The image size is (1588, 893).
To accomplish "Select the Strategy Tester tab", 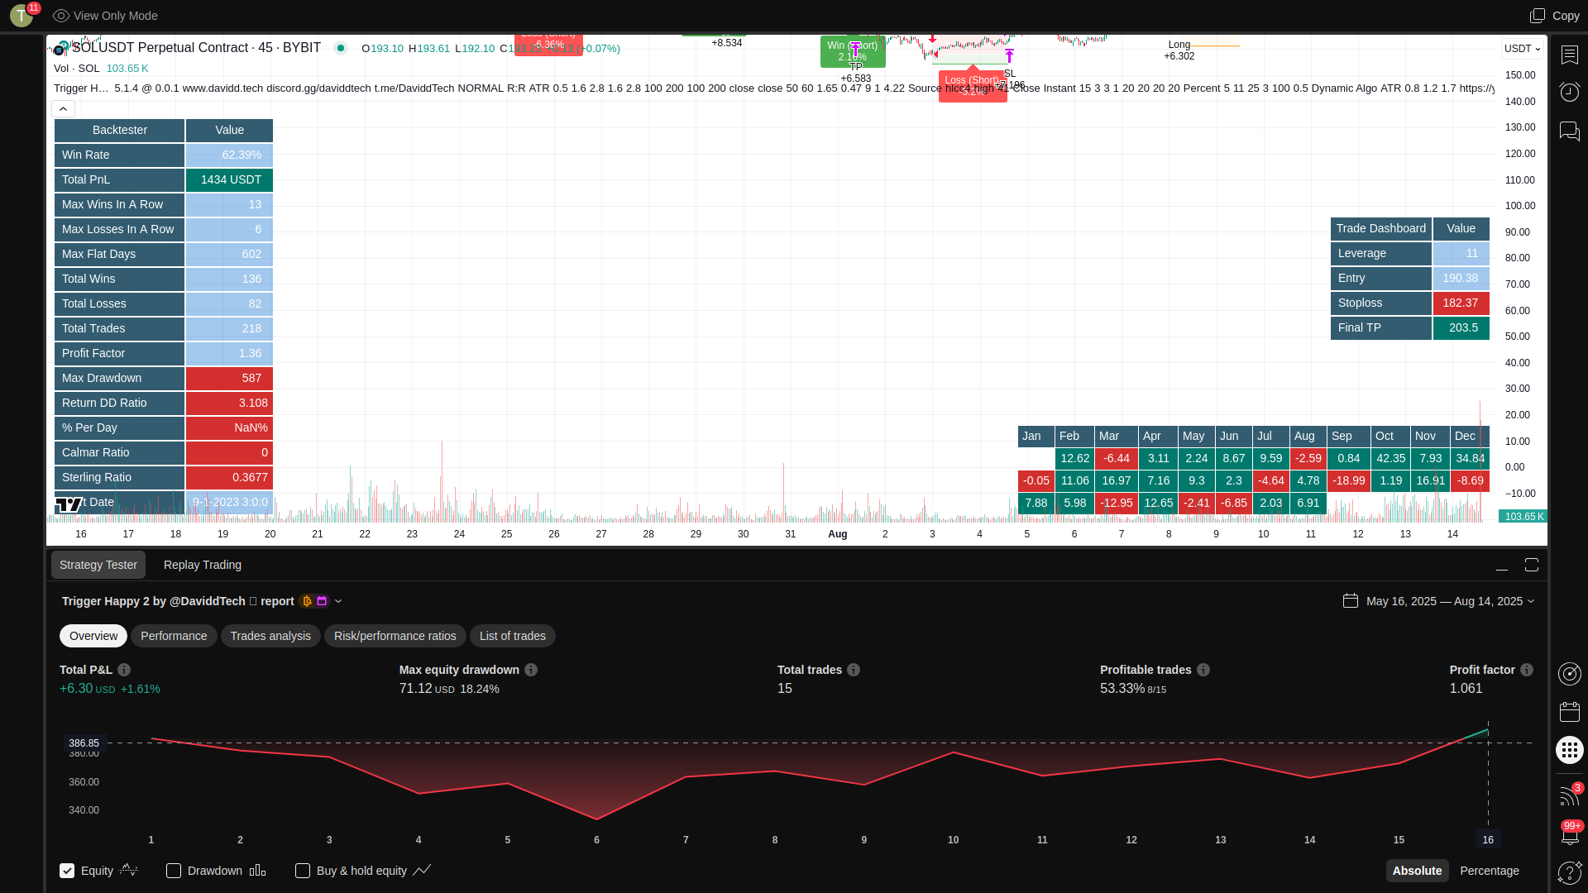I will (98, 565).
